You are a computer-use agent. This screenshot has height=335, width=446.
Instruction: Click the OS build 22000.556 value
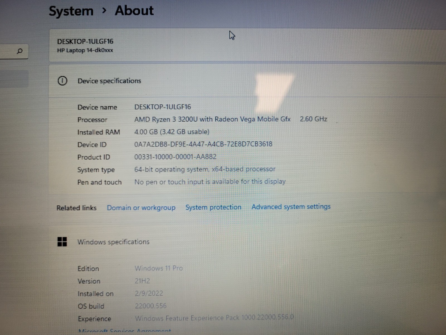click(x=151, y=306)
